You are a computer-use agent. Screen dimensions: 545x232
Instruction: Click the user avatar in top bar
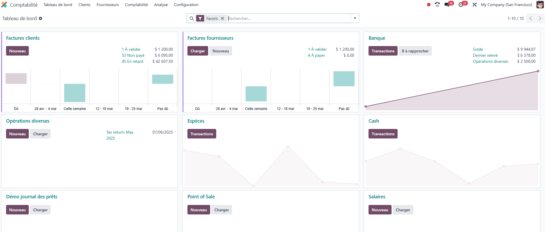pos(540,5)
